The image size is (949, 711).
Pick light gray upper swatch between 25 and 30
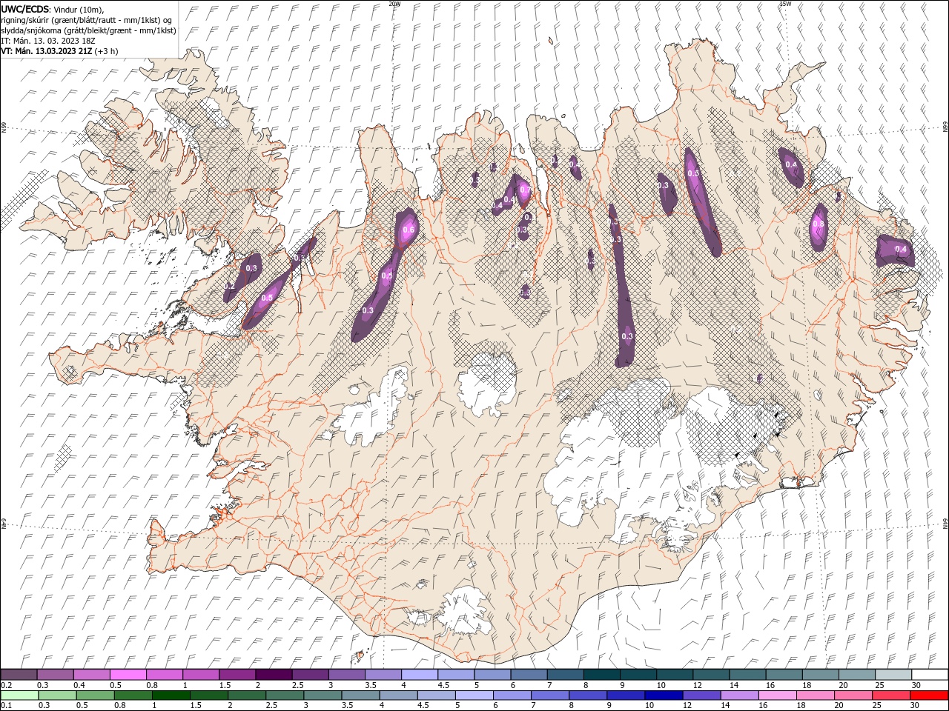(893, 675)
